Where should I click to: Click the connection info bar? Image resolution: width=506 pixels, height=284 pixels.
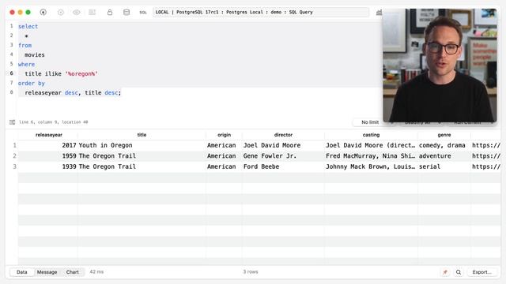pos(261,13)
